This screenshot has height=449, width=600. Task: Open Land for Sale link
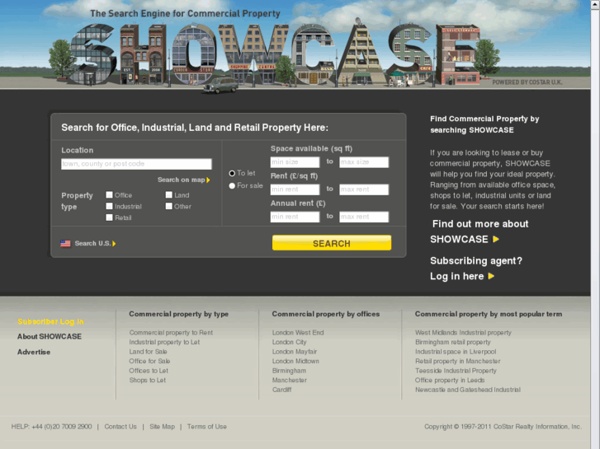tap(148, 352)
